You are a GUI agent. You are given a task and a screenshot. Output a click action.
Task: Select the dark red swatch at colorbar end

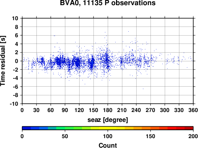pos(189,128)
